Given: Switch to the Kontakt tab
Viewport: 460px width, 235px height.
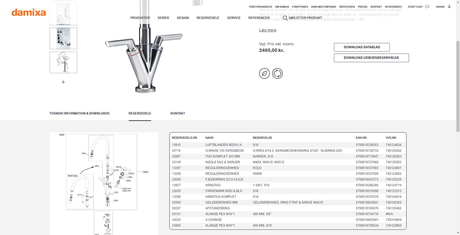Looking at the screenshot, I should [x=178, y=114].
